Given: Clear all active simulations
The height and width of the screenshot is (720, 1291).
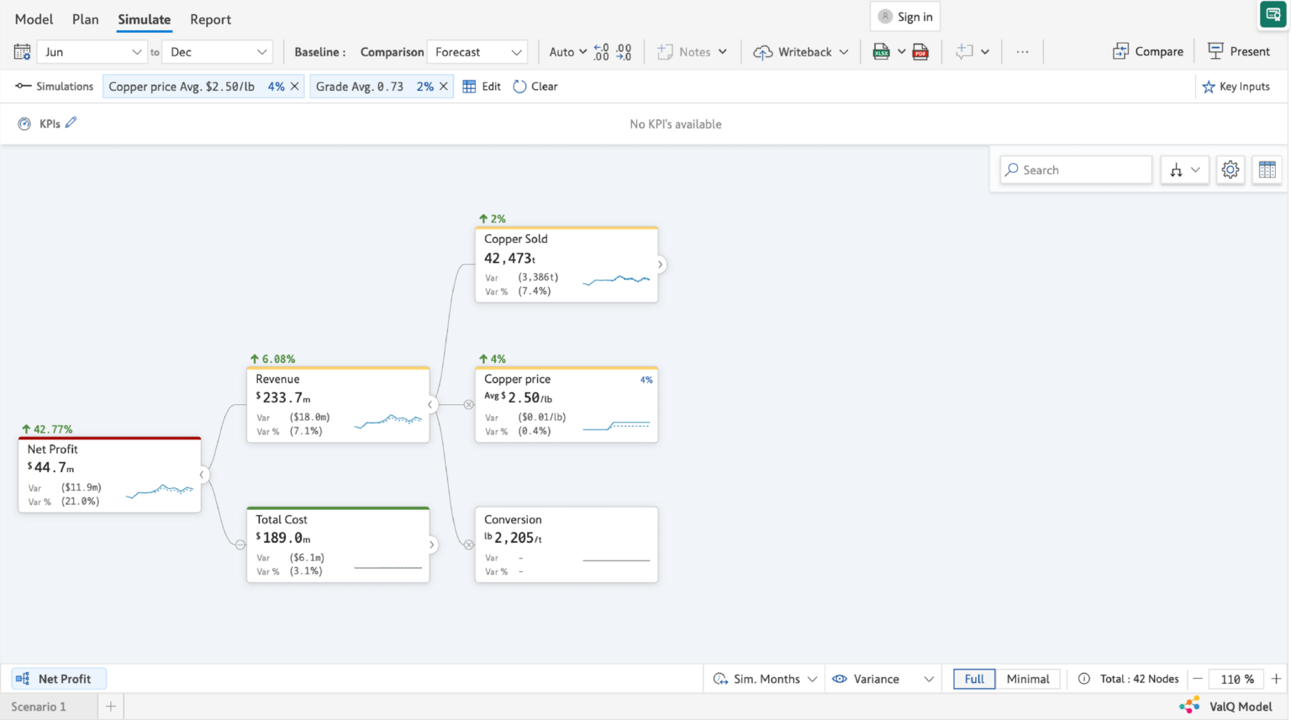Looking at the screenshot, I should [x=535, y=86].
